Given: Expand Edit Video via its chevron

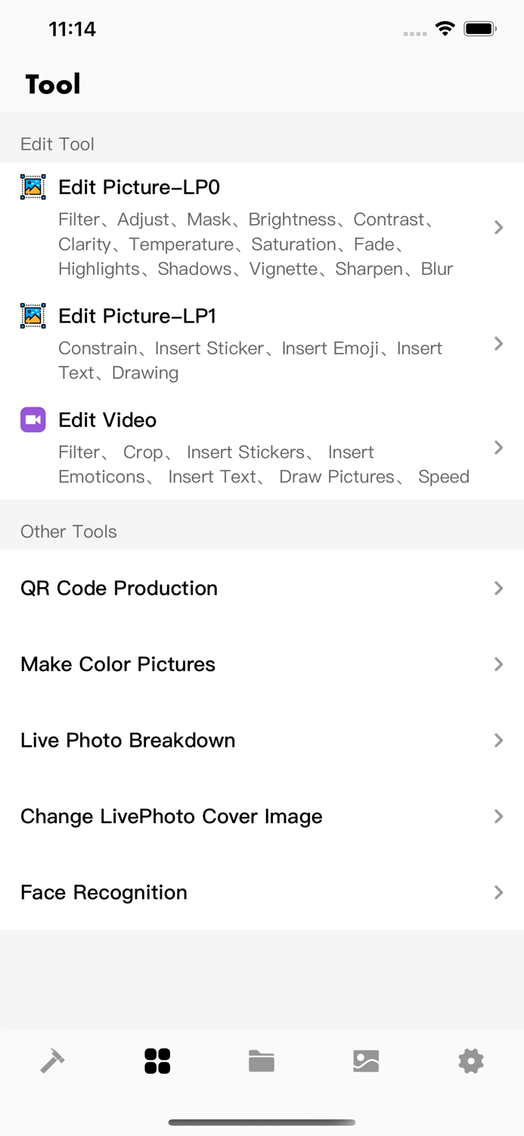Looking at the screenshot, I should (x=499, y=448).
